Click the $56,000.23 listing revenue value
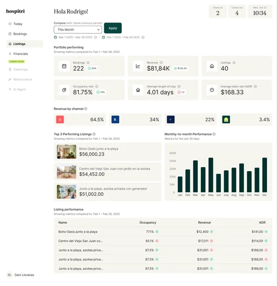This screenshot has height=286, width=277. click(92, 155)
